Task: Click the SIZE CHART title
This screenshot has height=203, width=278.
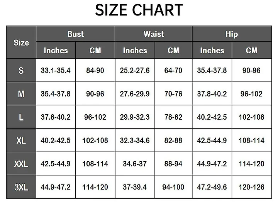Action: pos(139,10)
